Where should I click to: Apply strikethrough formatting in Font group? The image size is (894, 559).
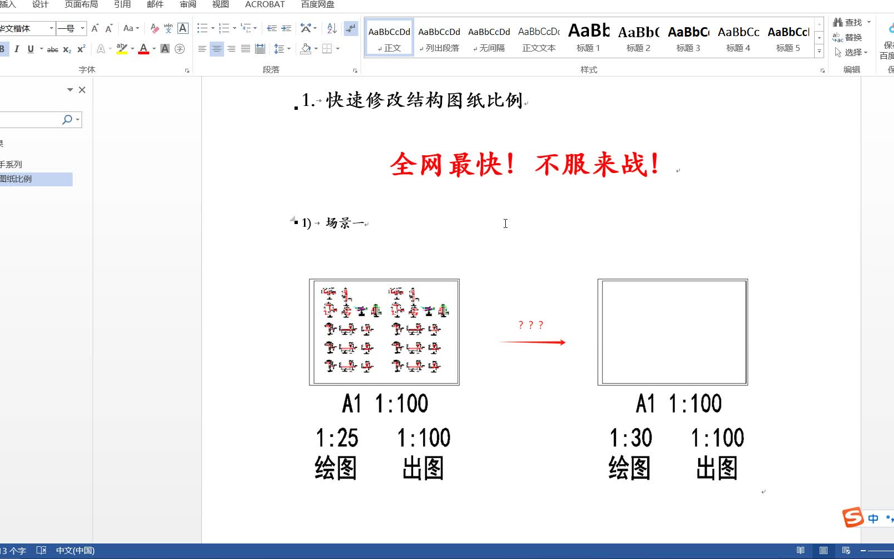click(52, 49)
